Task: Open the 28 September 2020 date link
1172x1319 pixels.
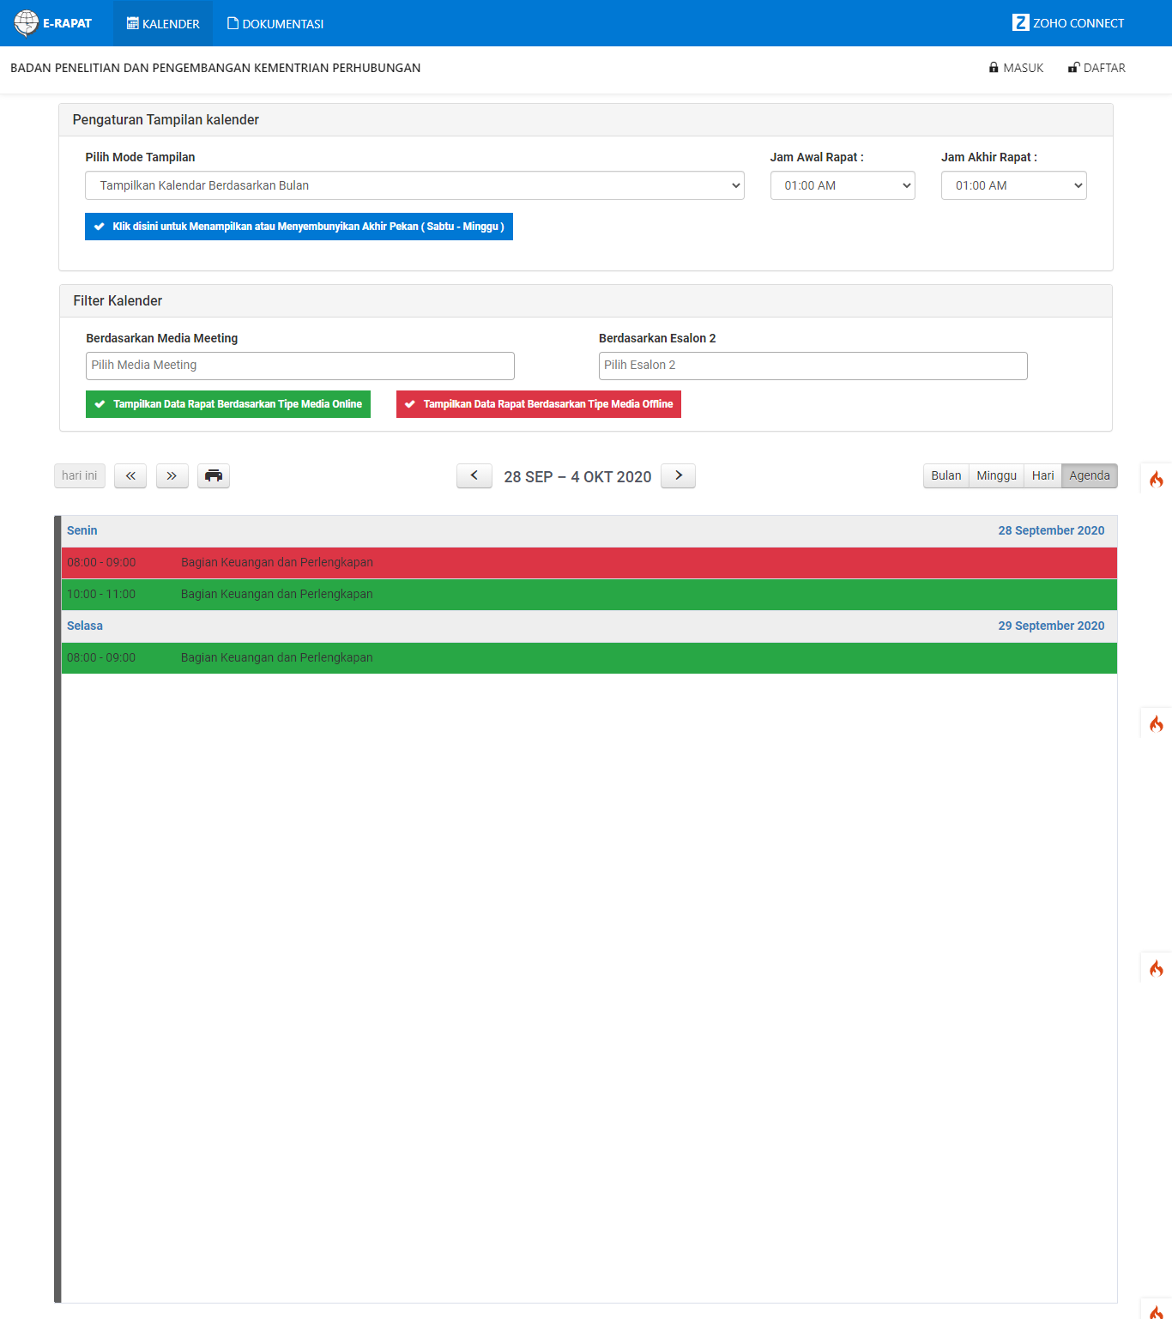Action: (1051, 530)
